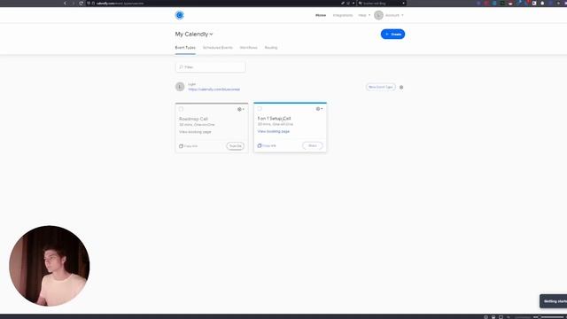Click the user avatar beside the calendly link
The image size is (567, 319).
180,87
